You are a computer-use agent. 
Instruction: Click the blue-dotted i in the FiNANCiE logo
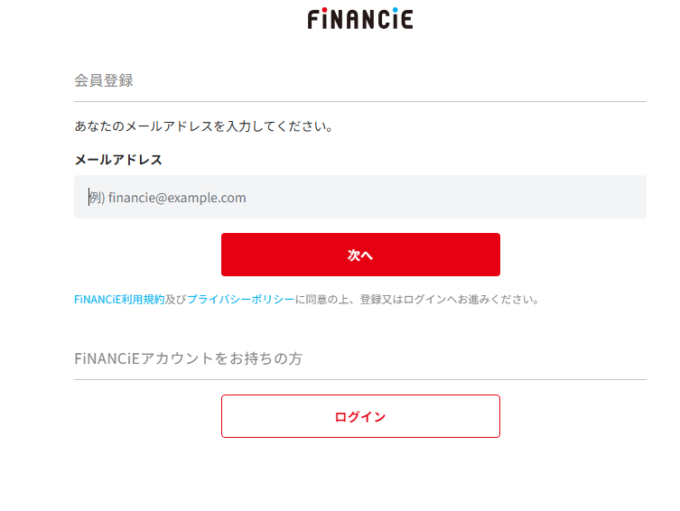click(394, 19)
